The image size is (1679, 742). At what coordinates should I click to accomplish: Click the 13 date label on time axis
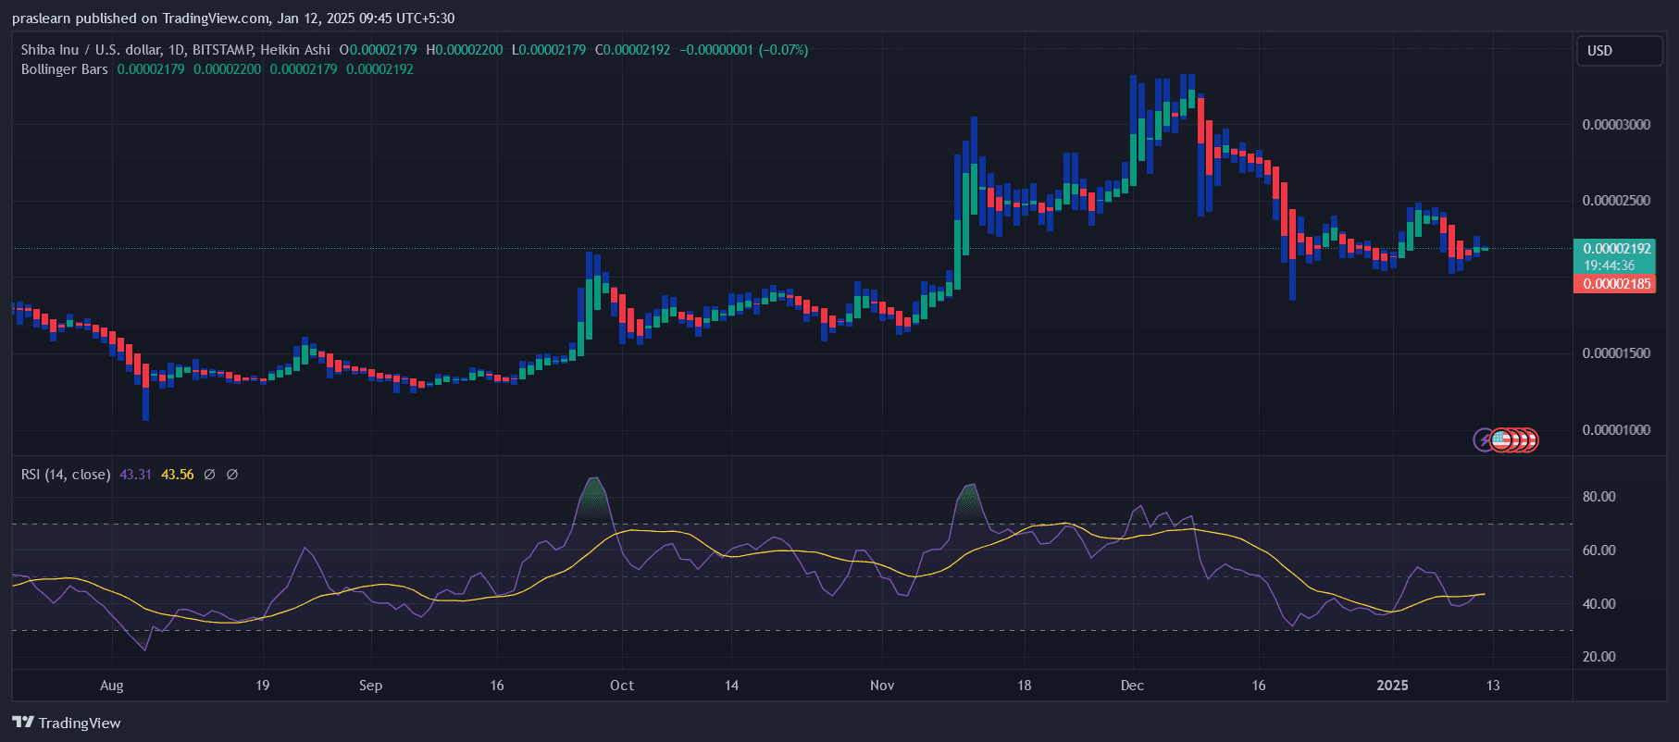(1493, 686)
